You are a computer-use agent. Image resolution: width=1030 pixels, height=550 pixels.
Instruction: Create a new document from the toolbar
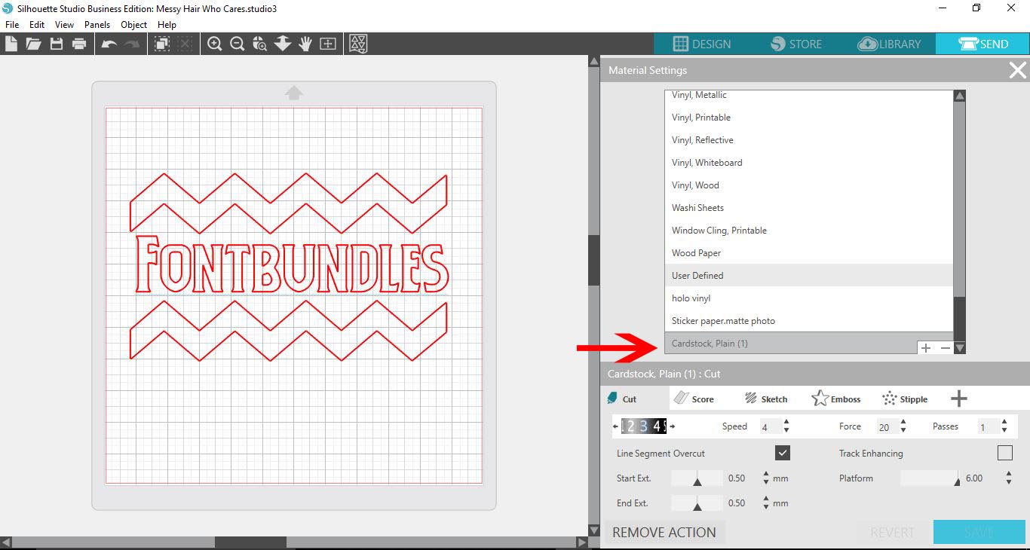[x=11, y=44]
